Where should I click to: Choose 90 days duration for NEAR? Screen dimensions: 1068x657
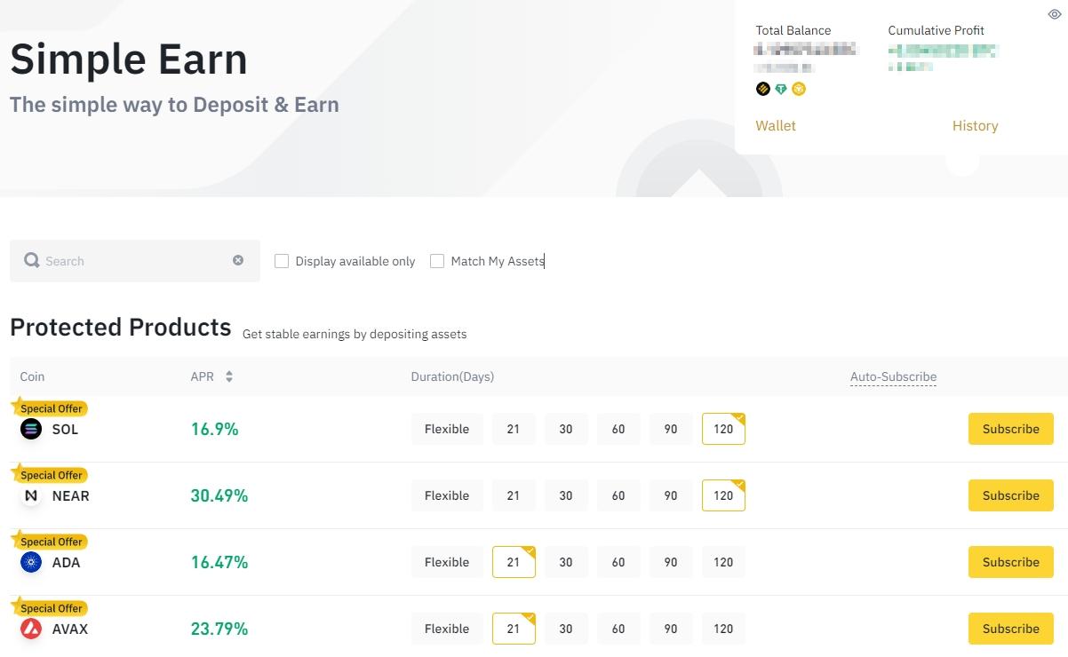tap(671, 495)
